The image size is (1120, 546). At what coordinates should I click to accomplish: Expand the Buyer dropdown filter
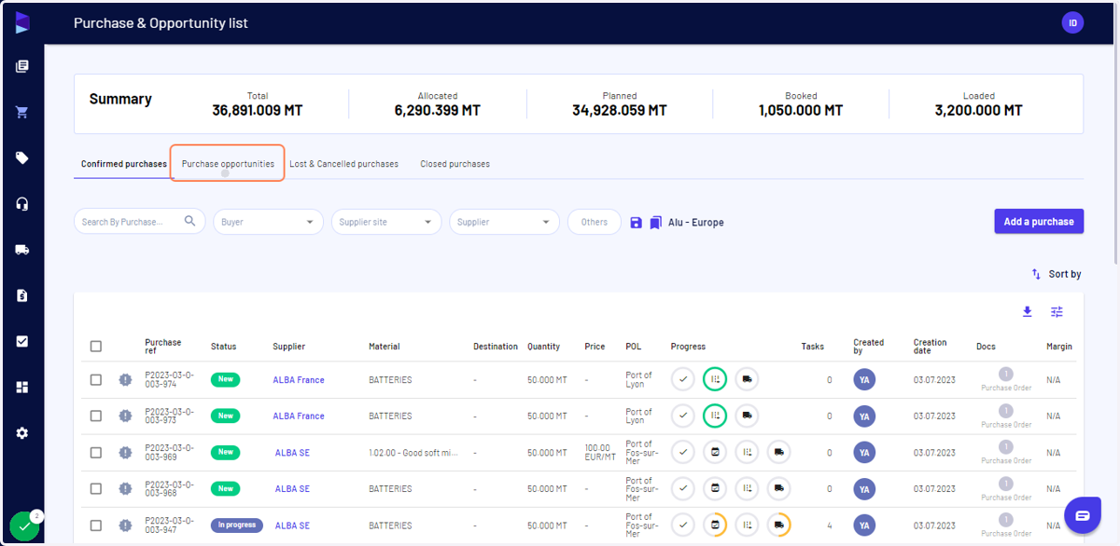pyautogui.click(x=268, y=222)
